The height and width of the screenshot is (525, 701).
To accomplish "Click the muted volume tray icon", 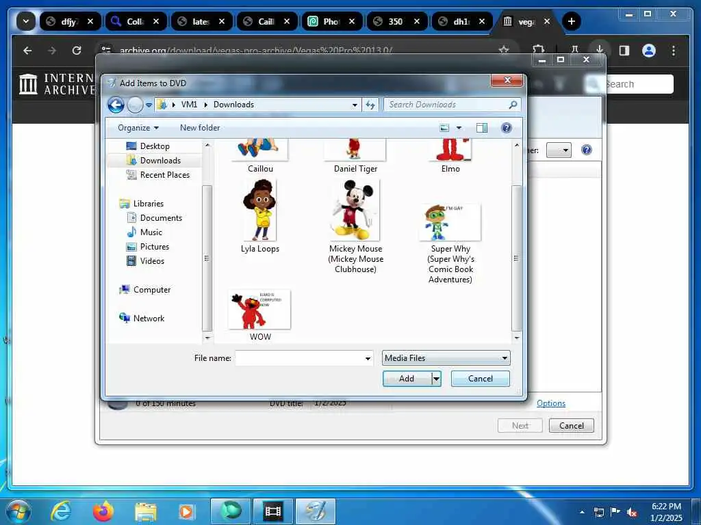I will [632, 513].
